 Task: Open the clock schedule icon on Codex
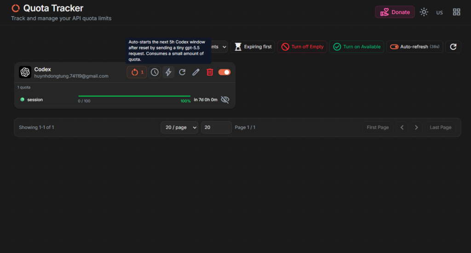point(155,72)
